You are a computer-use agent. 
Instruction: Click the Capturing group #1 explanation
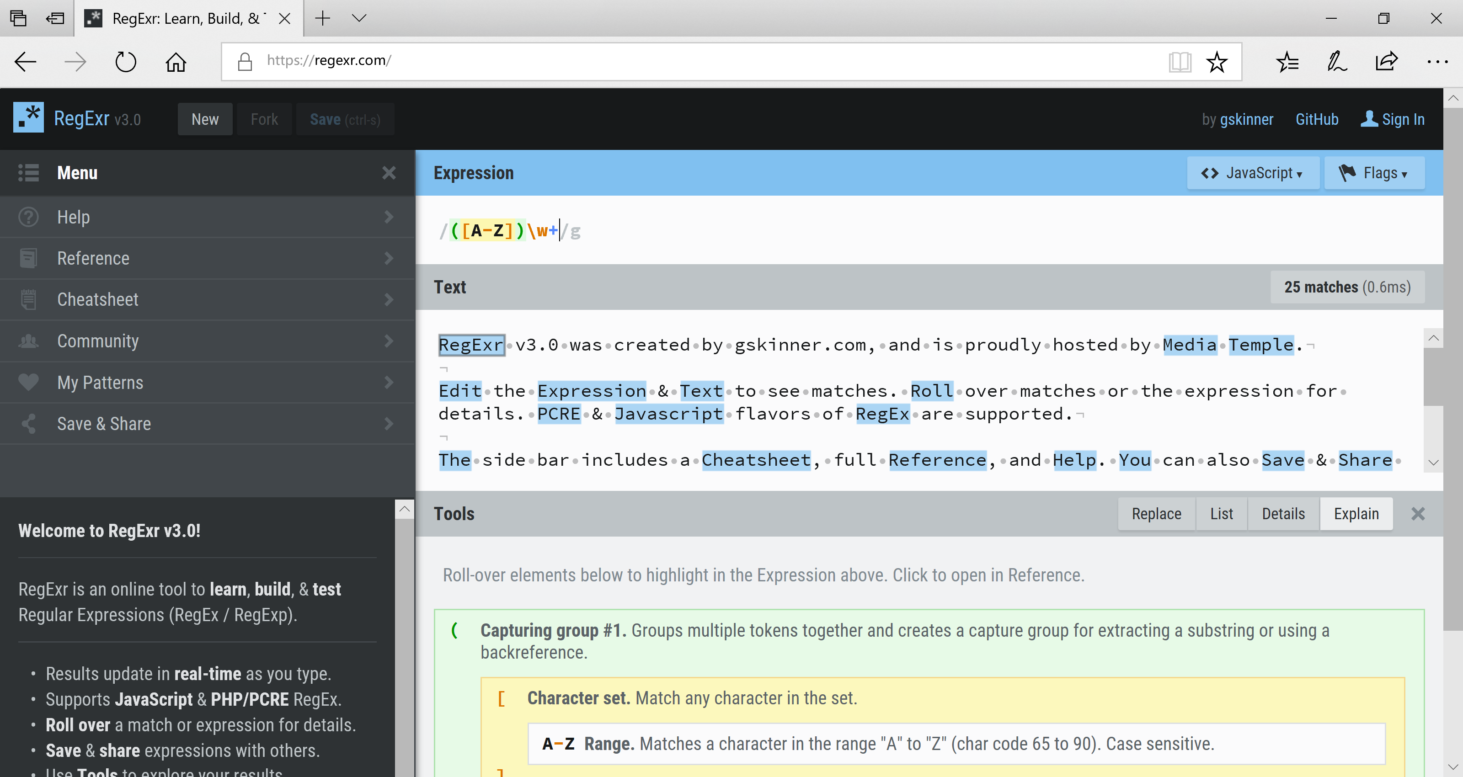coord(904,641)
